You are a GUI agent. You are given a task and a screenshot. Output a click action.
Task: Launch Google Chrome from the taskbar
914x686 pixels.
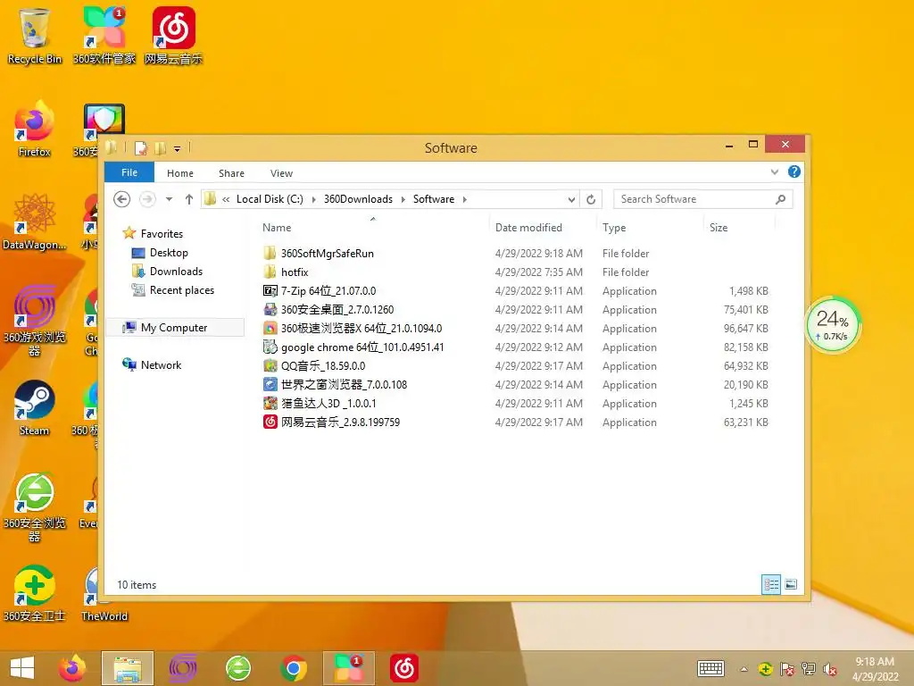(293, 668)
